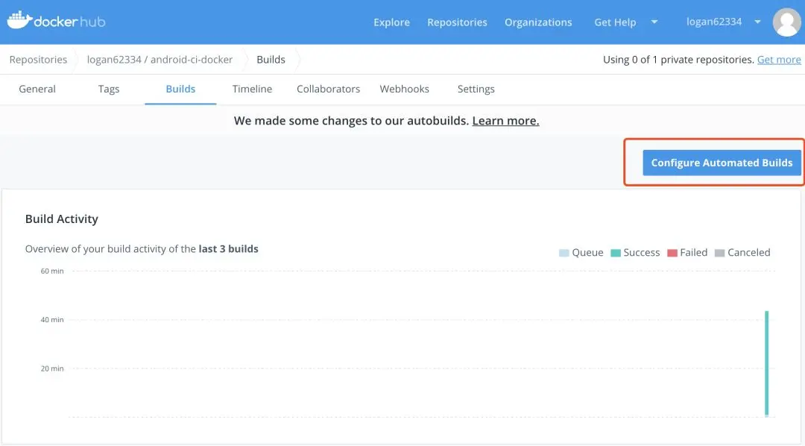
Task: Open the Timeline tab
Action: coord(252,89)
